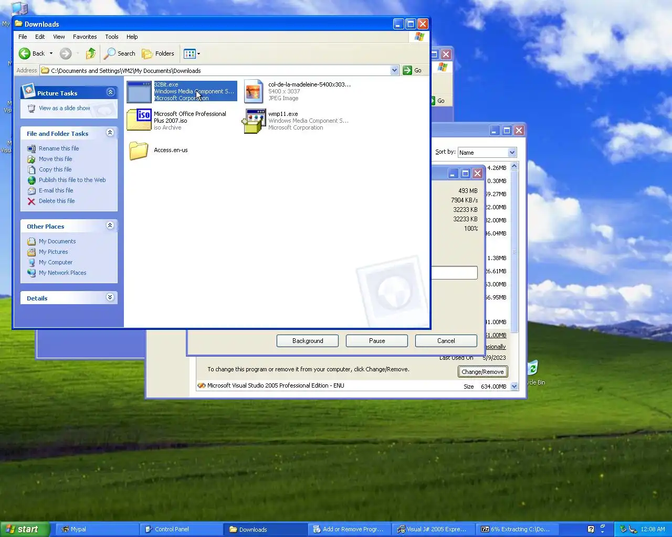Expand the Details panel
Image resolution: width=672 pixels, height=537 pixels.
[110, 297]
